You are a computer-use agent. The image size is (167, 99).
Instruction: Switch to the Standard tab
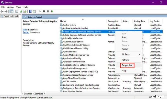coord(39,94)
